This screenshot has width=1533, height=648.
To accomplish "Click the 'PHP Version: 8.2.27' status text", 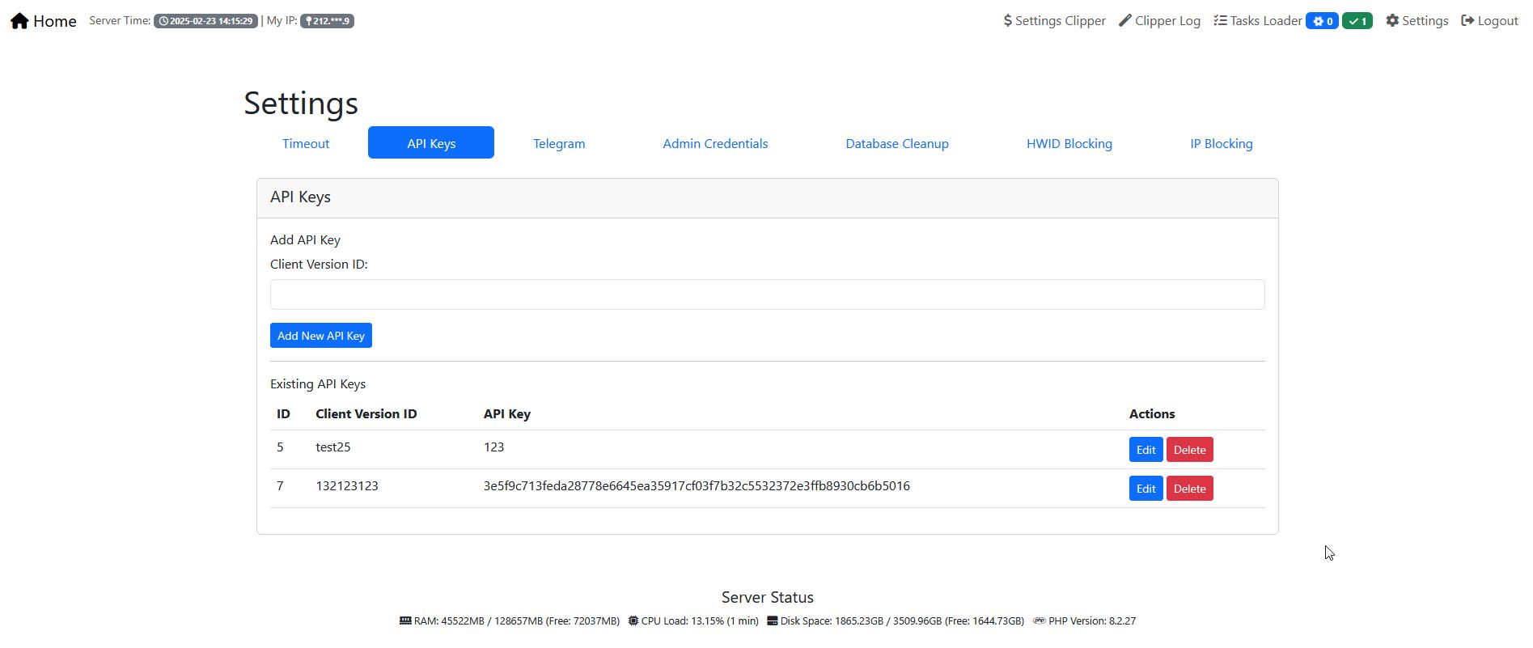I will (1092, 621).
